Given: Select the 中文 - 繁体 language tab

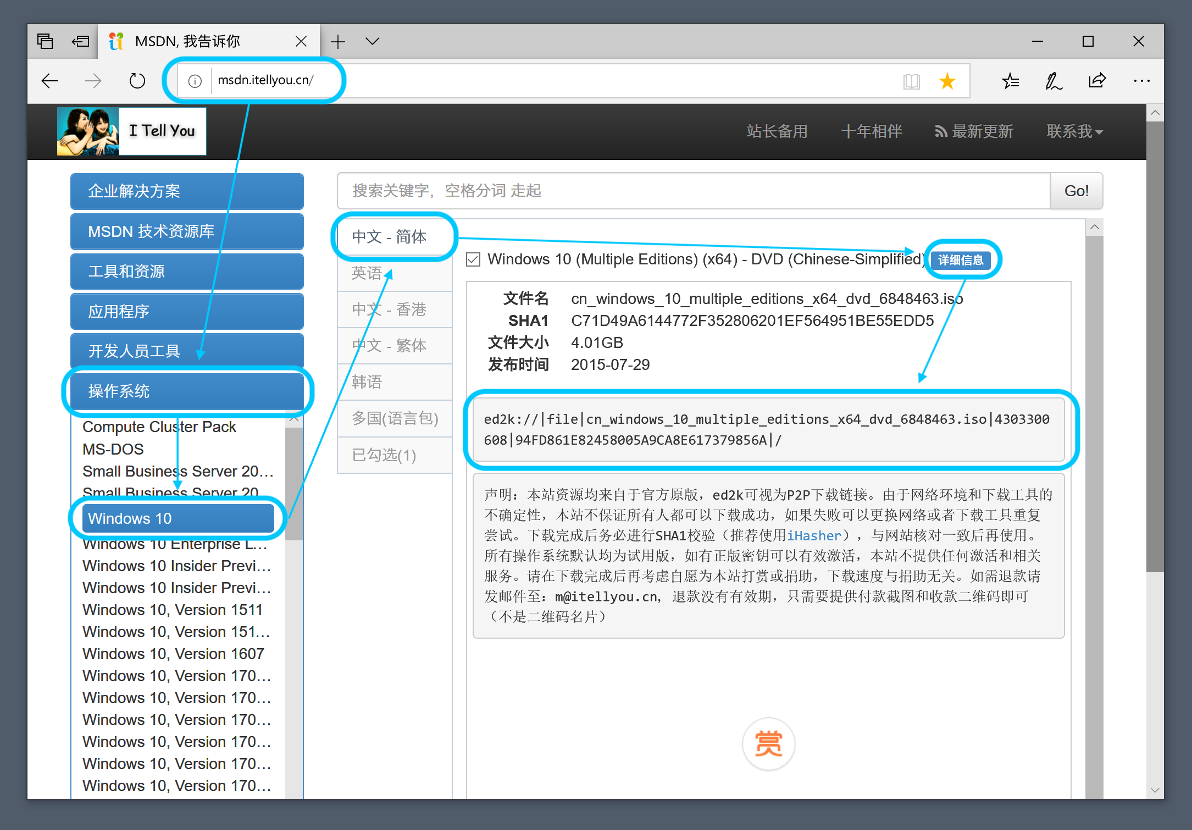Looking at the screenshot, I should (395, 346).
